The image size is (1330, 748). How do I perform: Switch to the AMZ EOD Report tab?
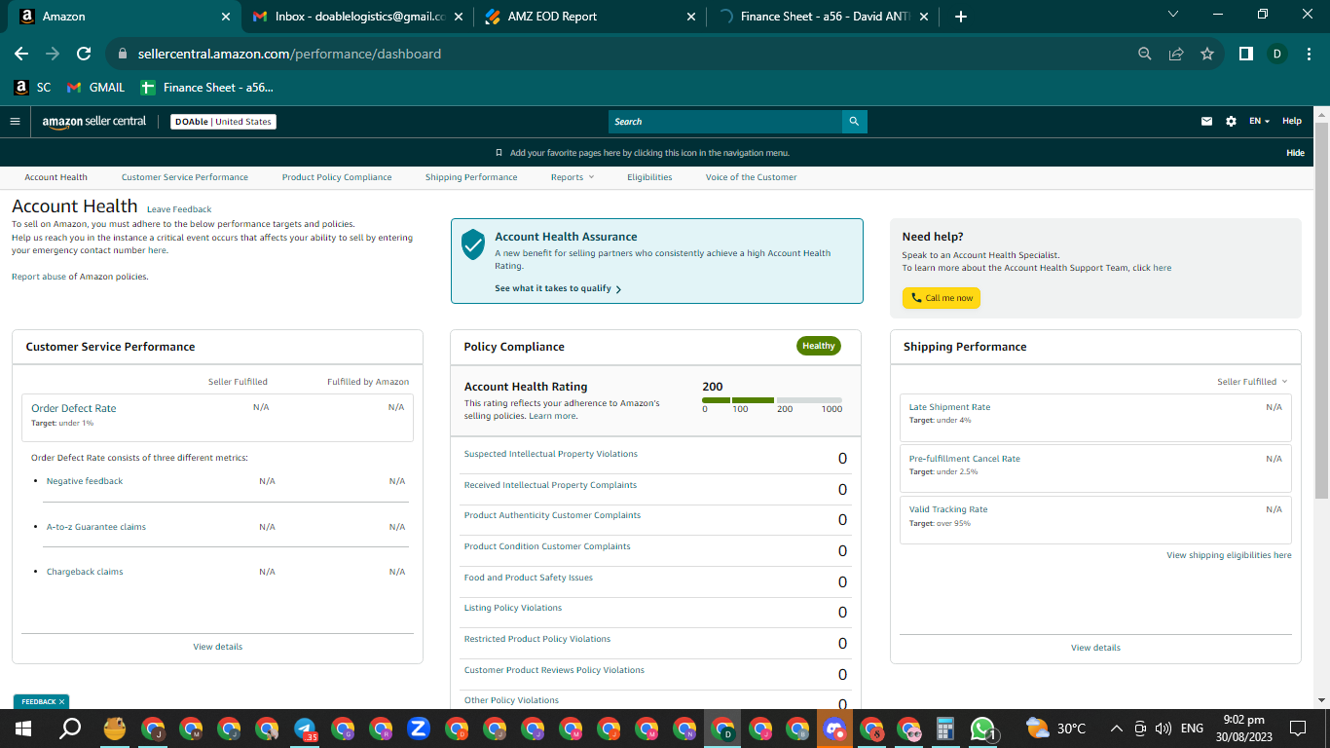[x=590, y=17]
